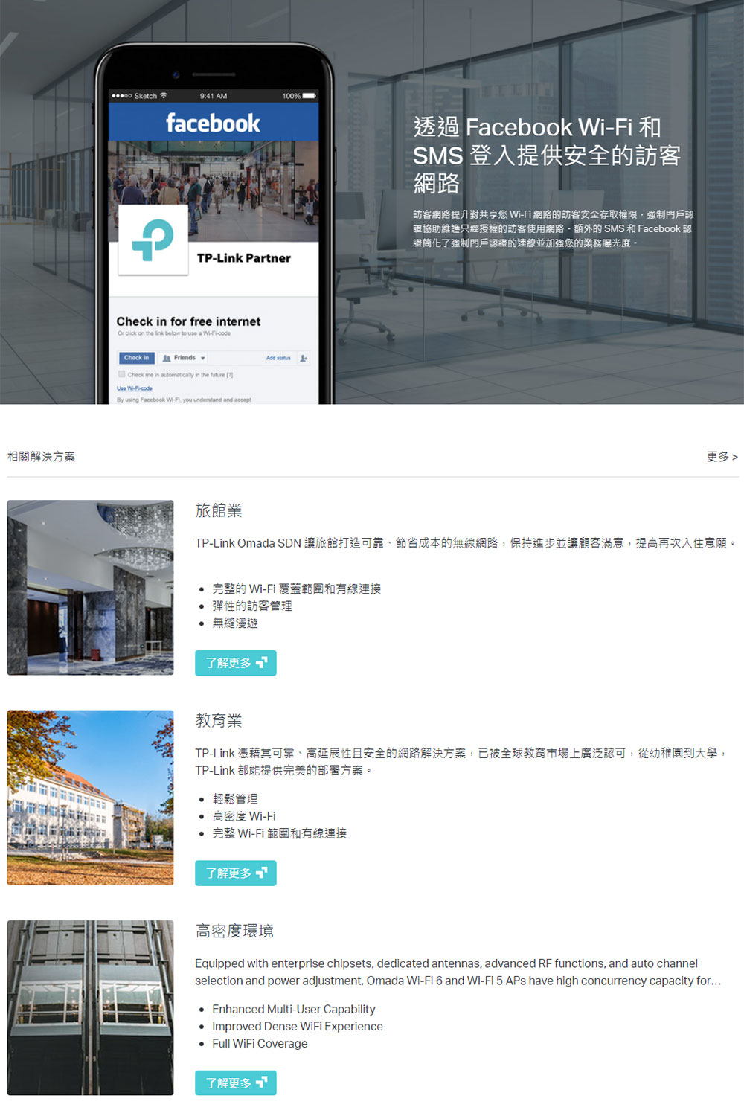Click the 高密度環境 heading
The image size is (744, 1116).
tap(234, 931)
